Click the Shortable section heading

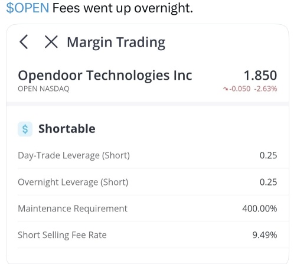67,129
